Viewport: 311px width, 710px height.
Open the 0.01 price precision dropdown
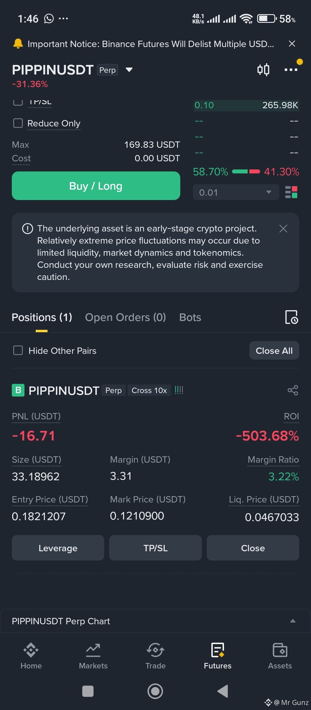pyautogui.click(x=236, y=192)
